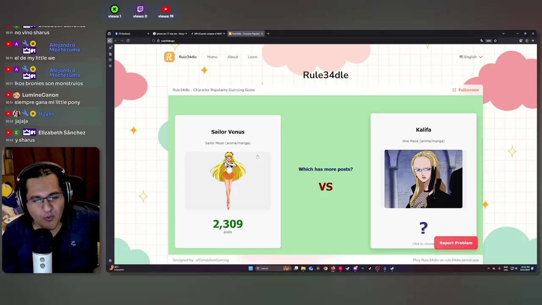
Task: Click the Kalifa name heading
Action: coord(423,130)
